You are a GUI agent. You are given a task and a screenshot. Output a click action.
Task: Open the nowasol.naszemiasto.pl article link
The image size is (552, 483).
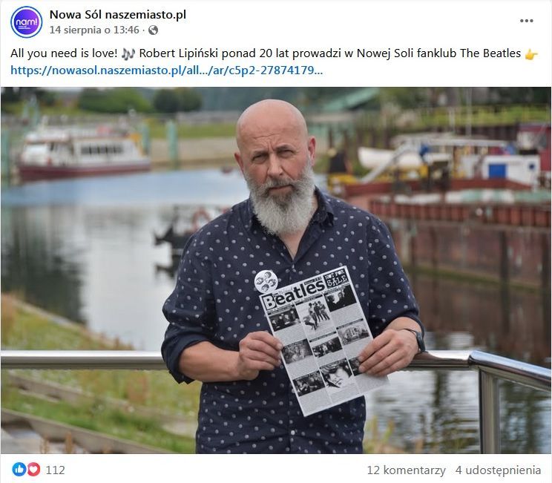[166, 70]
